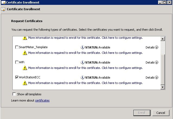Click the Cancel button
The height and width of the screenshot is (119, 173).
pyautogui.click(x=161, y=113)
